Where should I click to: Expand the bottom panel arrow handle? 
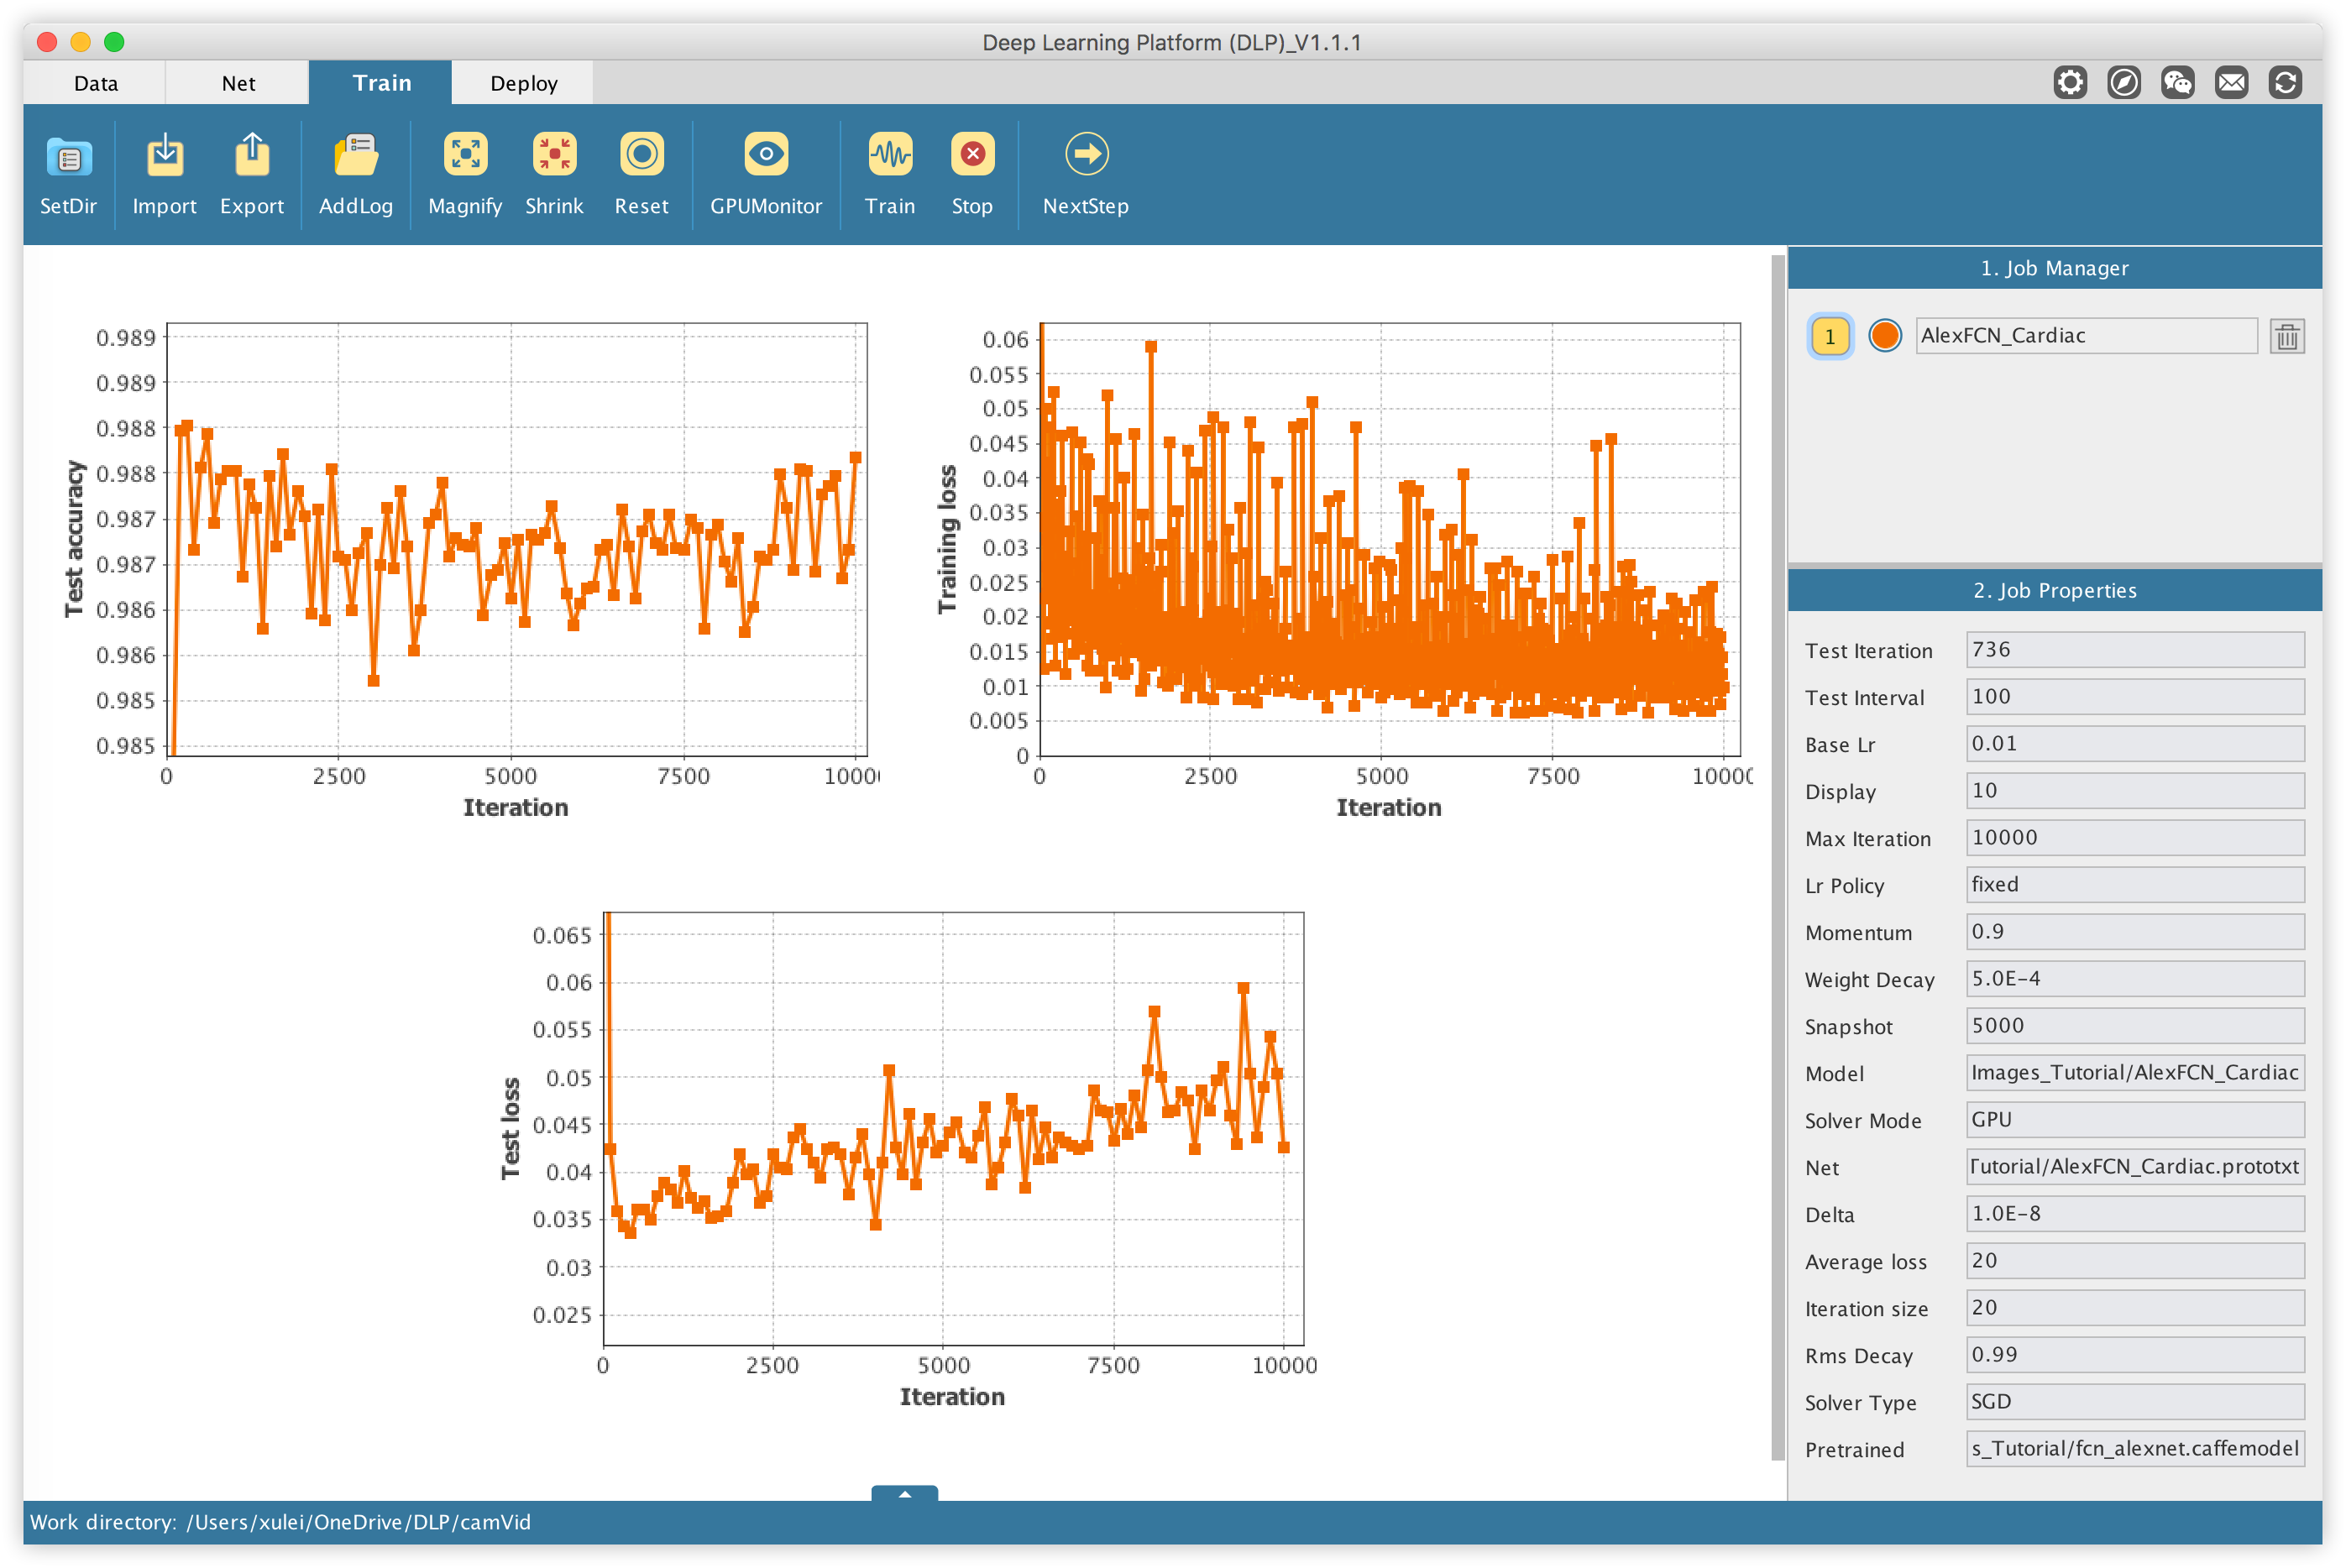[x=904, y=1493]
